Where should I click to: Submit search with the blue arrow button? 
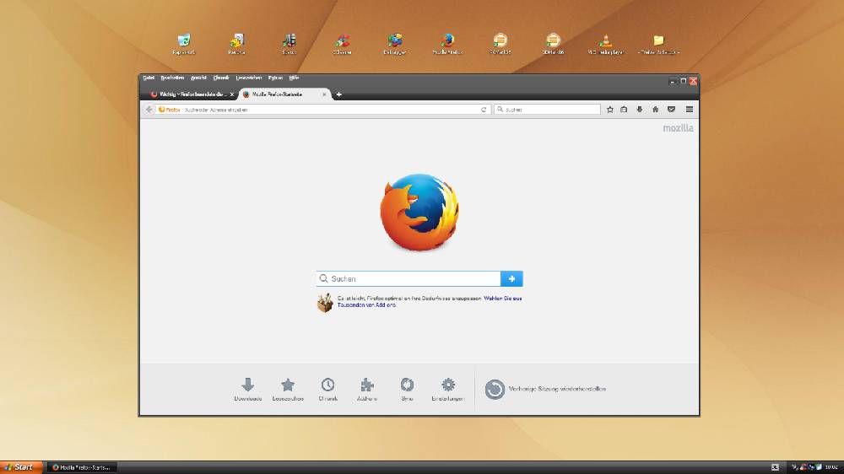[511, 278]
